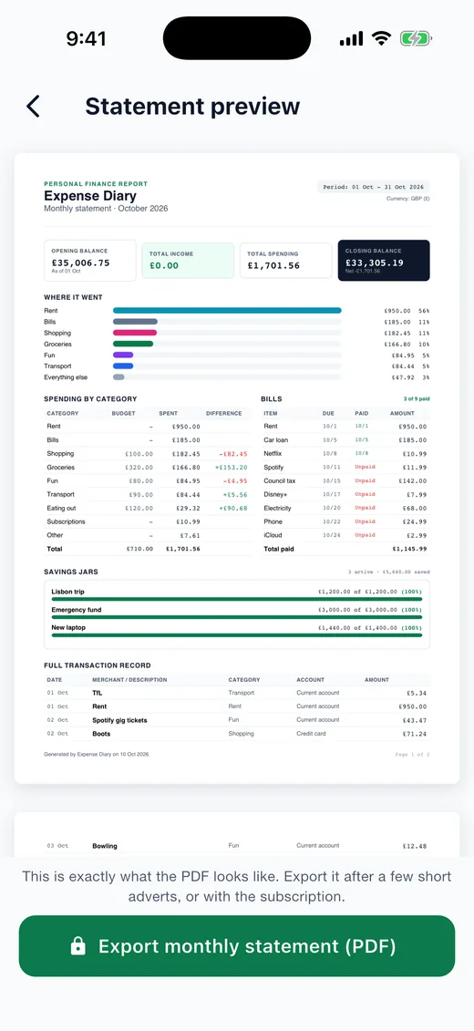The height and width of the screenshot is (1031, 474).
Task: Select the Opening Balance £35,006.75 card
Action: [x=90, y=261]
